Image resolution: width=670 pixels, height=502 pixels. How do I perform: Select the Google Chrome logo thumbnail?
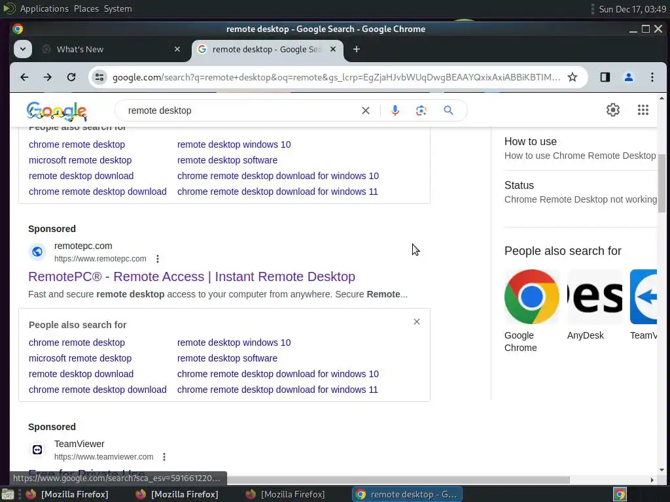pyautogui.click(x=531, y=297)
